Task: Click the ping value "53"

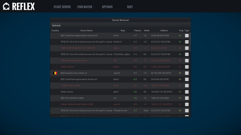Action: tap(180, 67)
